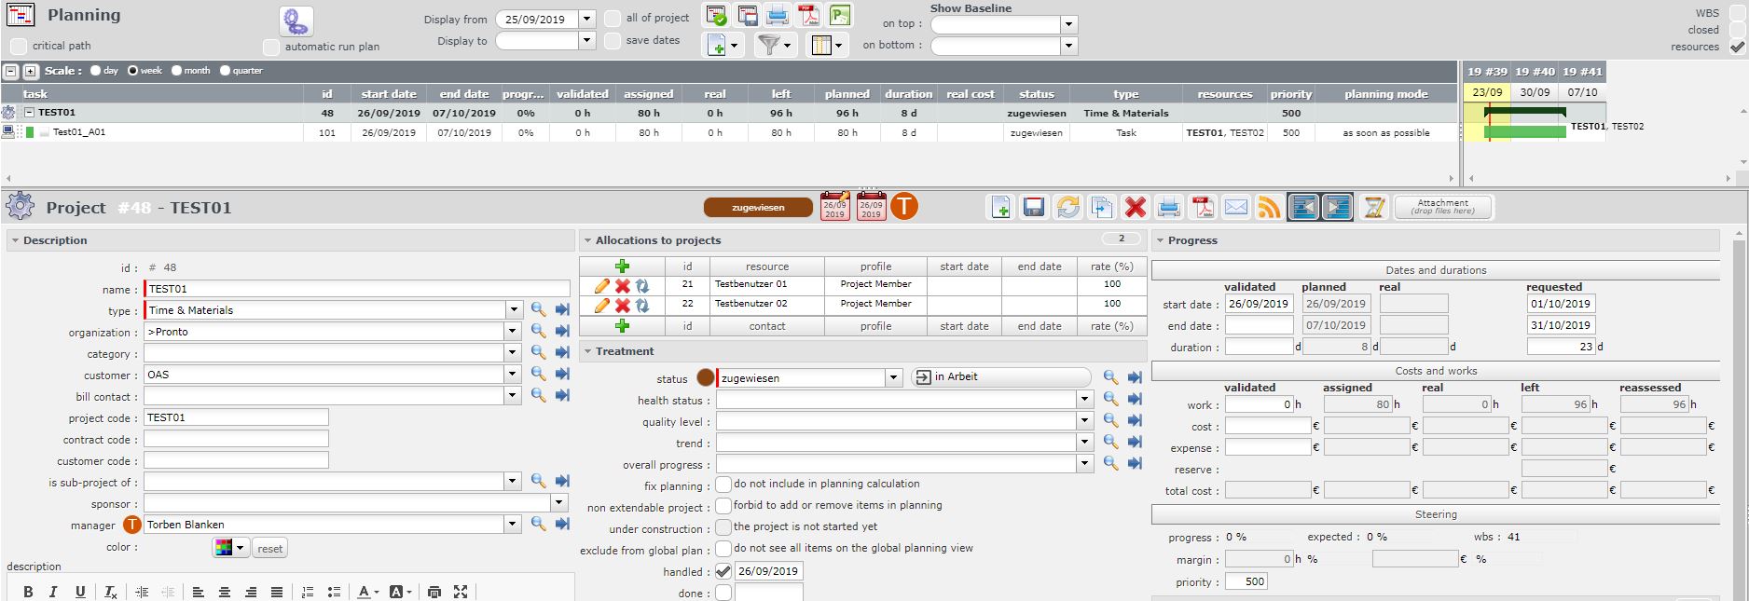Click the RSS subscribe icon

tap(1269, 207)
